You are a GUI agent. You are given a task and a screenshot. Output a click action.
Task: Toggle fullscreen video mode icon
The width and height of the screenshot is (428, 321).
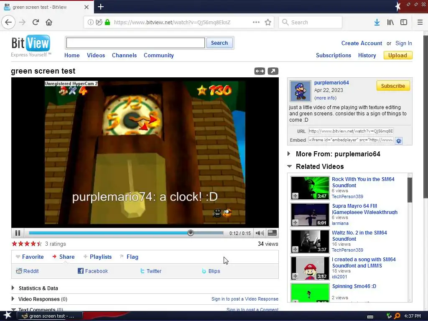(272, 233)
